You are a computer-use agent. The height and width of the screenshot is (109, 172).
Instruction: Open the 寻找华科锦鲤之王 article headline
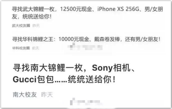[x=86, y=39]
